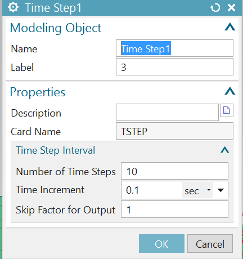
Task: Click the Card Name label
Action: tap(36, 132)
